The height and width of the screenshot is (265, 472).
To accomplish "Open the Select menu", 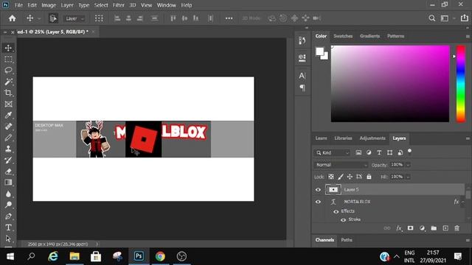I will (x=101, y=5).
